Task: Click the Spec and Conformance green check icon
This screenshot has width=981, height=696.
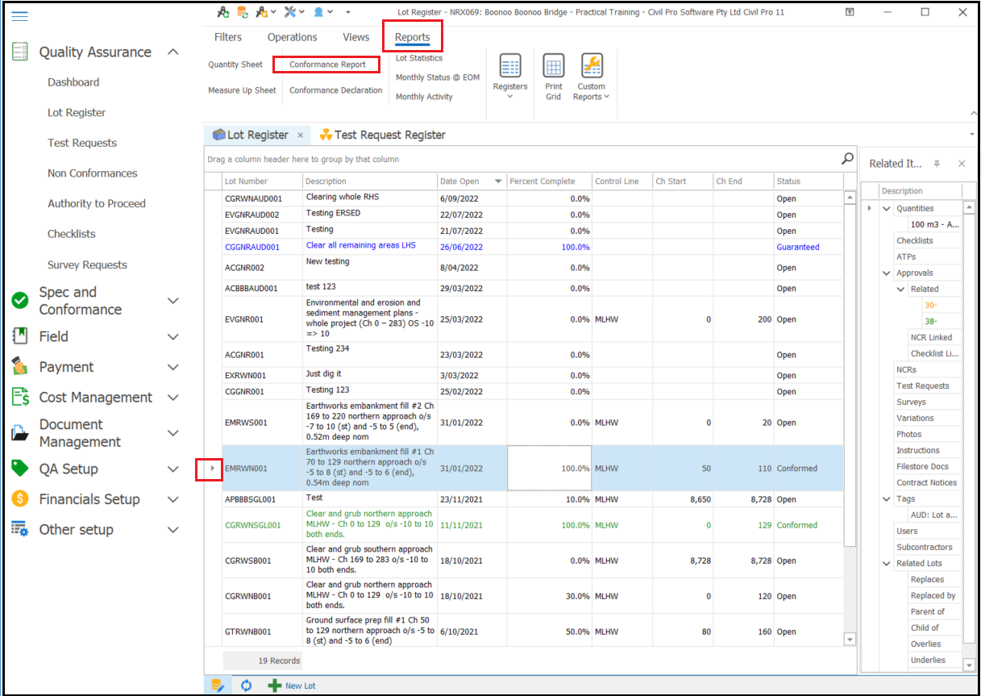Action: [x=20, y=300]
